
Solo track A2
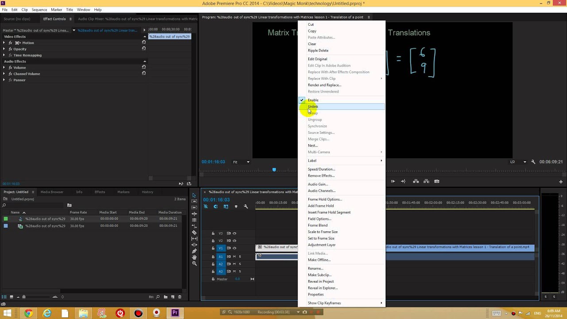point(240,264)
